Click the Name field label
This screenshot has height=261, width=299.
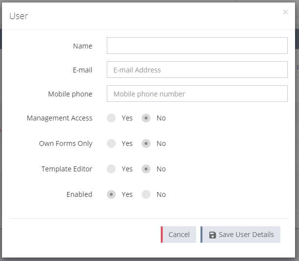[82, 46]
